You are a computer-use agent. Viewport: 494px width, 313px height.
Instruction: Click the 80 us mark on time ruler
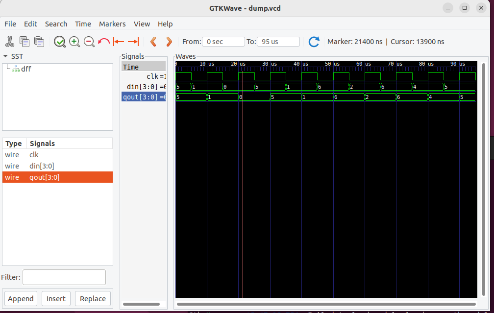(426, 64)
